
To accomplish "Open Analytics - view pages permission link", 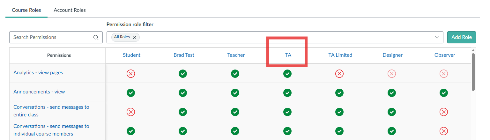I will (x=38, y=72).
